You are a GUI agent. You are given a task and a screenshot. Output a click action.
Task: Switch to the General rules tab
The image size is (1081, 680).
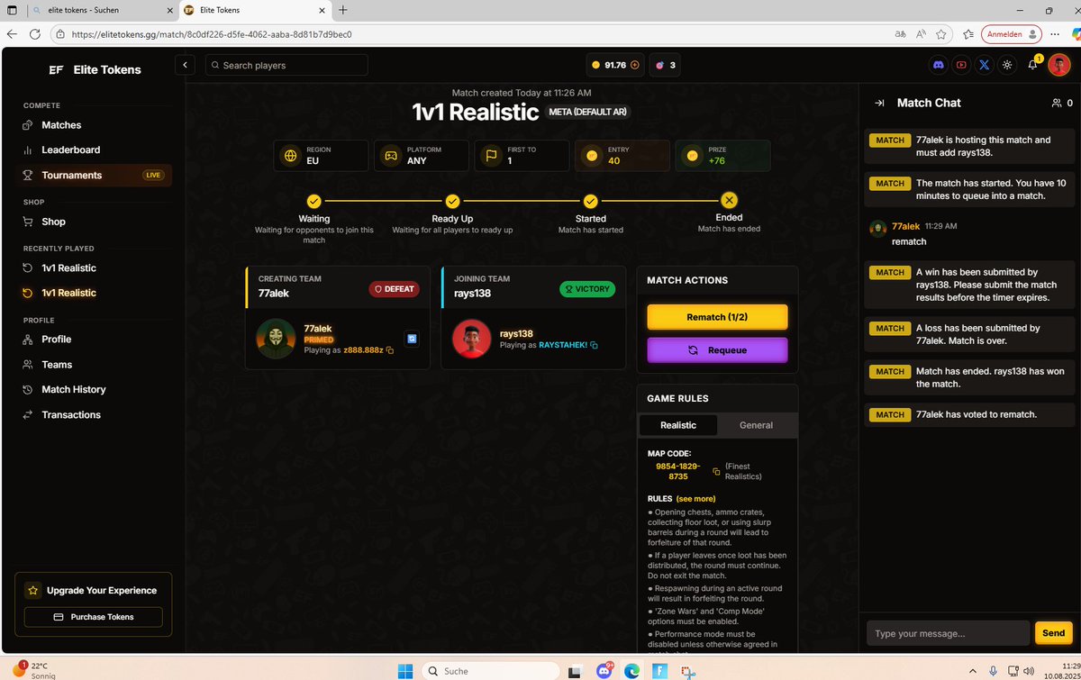click(756, 425)
